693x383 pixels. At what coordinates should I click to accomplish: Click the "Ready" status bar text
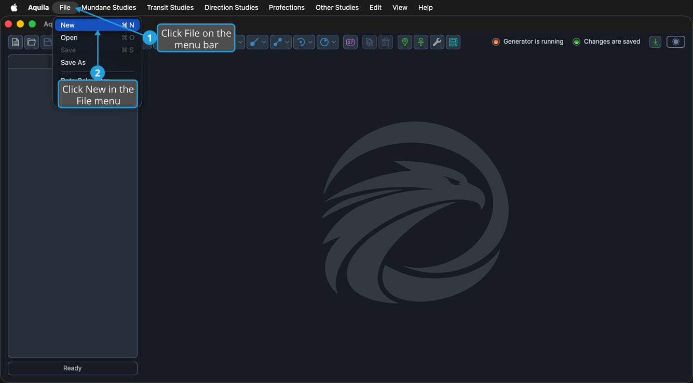pos(73,368)
